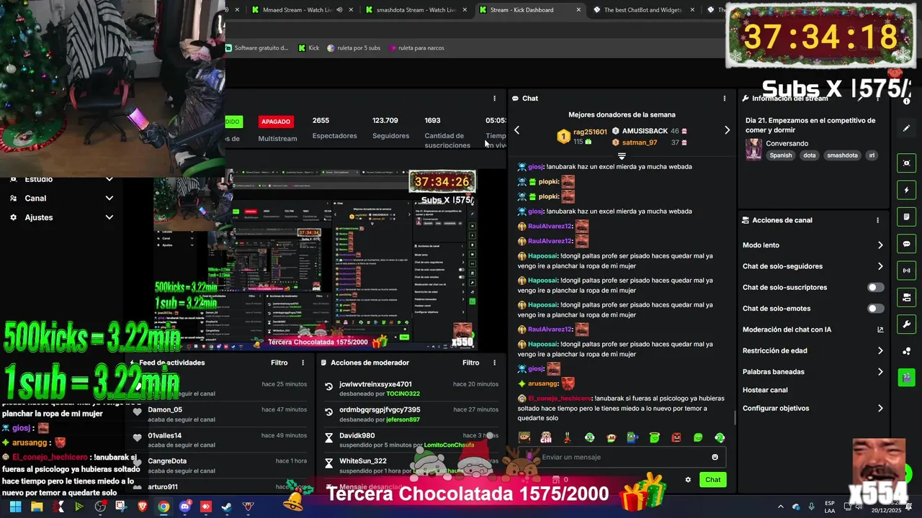Screen dimensions: 922x518
Task: Open the Chat panel three-dot menu
Action: point(725,99)
